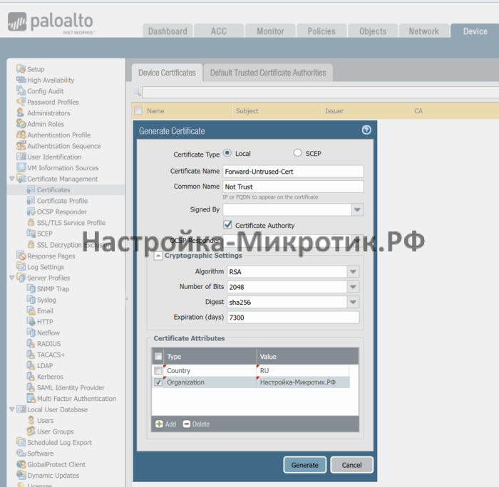Viewport: 499px width, 487px height.
Task: Select the Local certificate type radio
Action: tap(227, 153)
